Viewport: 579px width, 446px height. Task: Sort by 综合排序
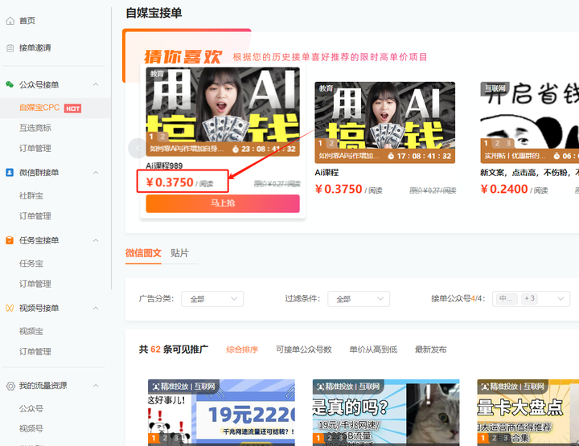[242, 350]
